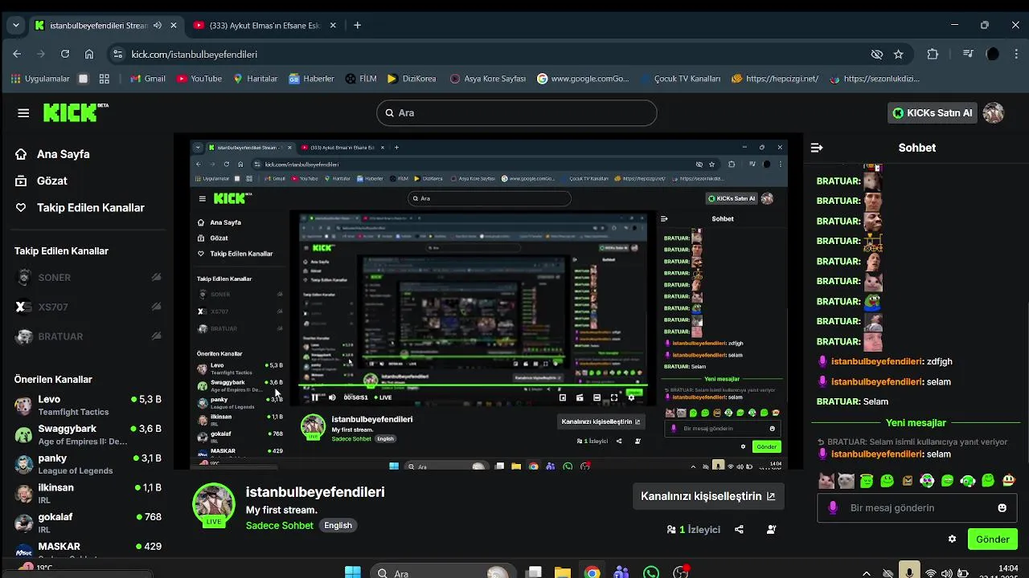The height and width of the screenshot is (578, 1029).
Task: Click the orange box-face quick emote
Action: 908,481
